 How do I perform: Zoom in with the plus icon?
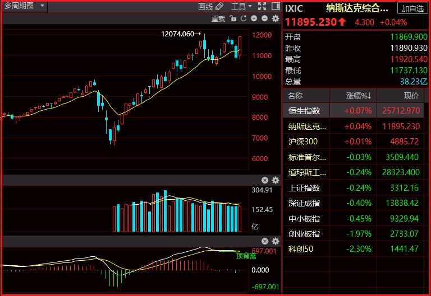pyautogui.click(x=254, y=18)
